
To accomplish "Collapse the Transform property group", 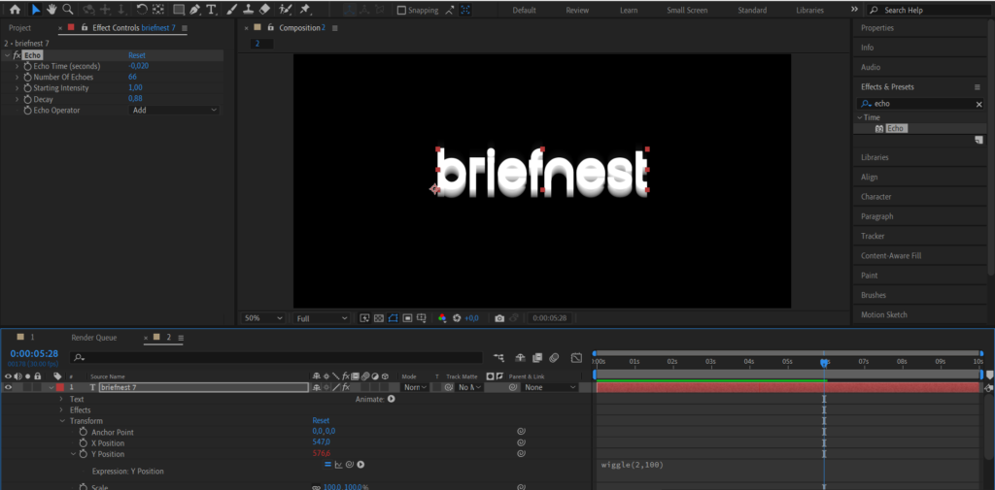I will click(x=61, y=421).
